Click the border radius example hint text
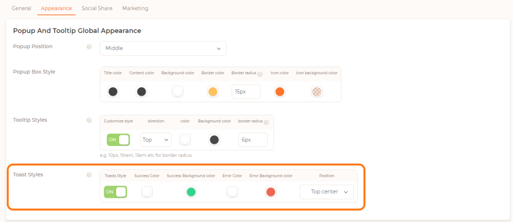The width and height of the screenshot is (513, 222). pos(146,155)
